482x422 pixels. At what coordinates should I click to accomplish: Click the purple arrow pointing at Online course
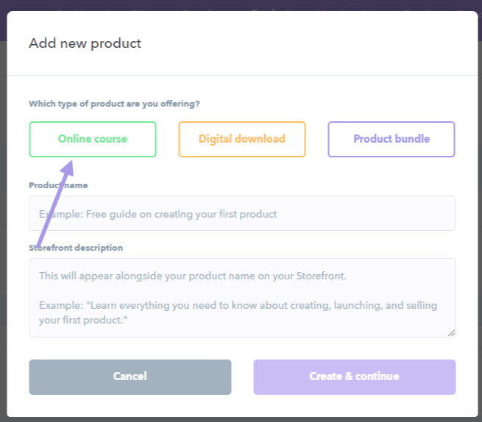(56, 203)
